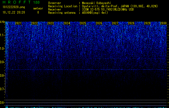Click the date stamp 10.12.22 20:20

[14, 12]
